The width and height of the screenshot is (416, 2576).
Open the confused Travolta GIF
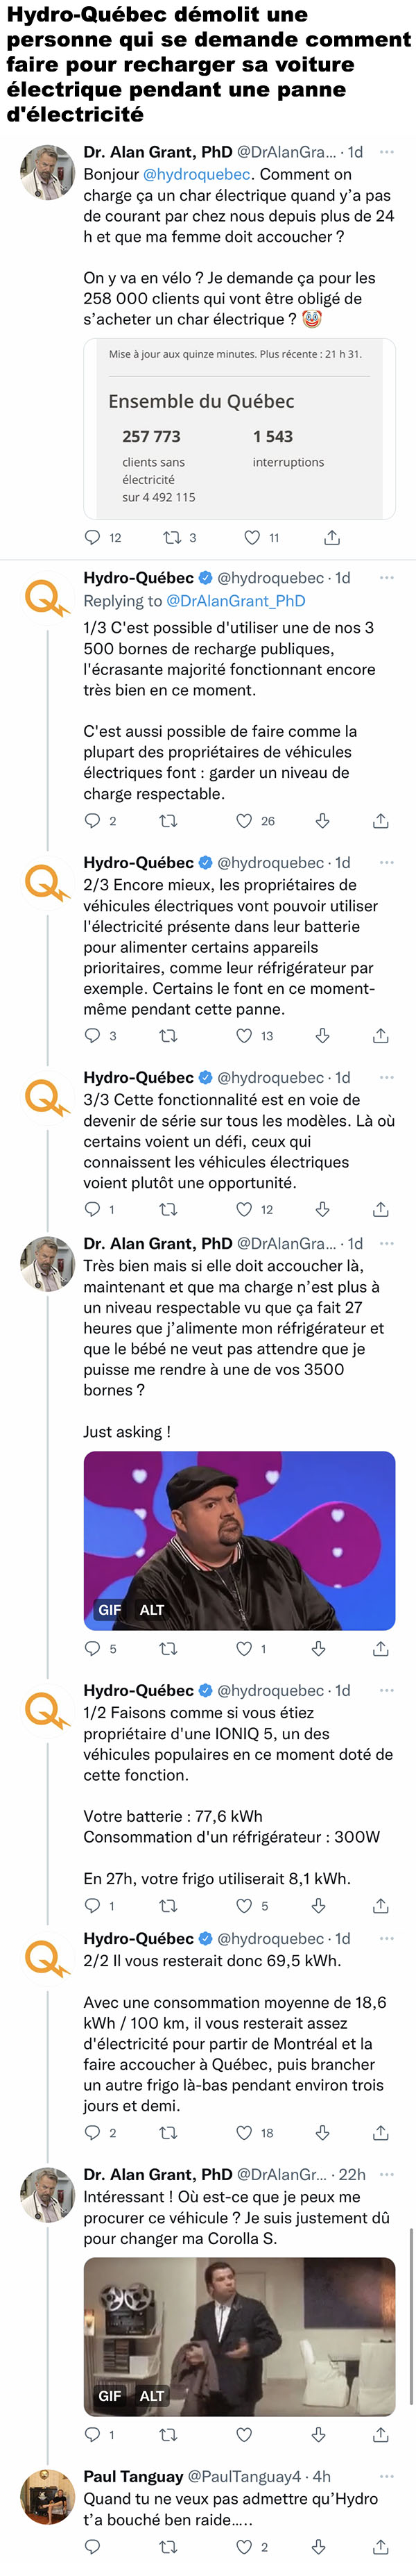[239, 2335]
